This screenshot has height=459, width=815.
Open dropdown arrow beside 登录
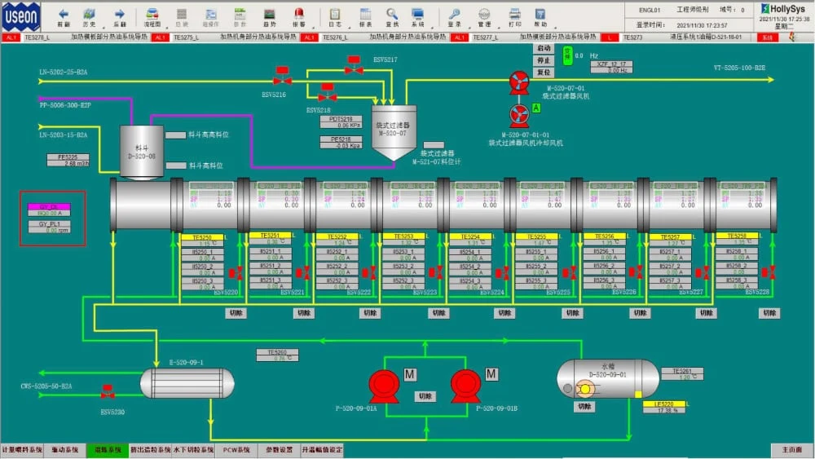point(469,27)
